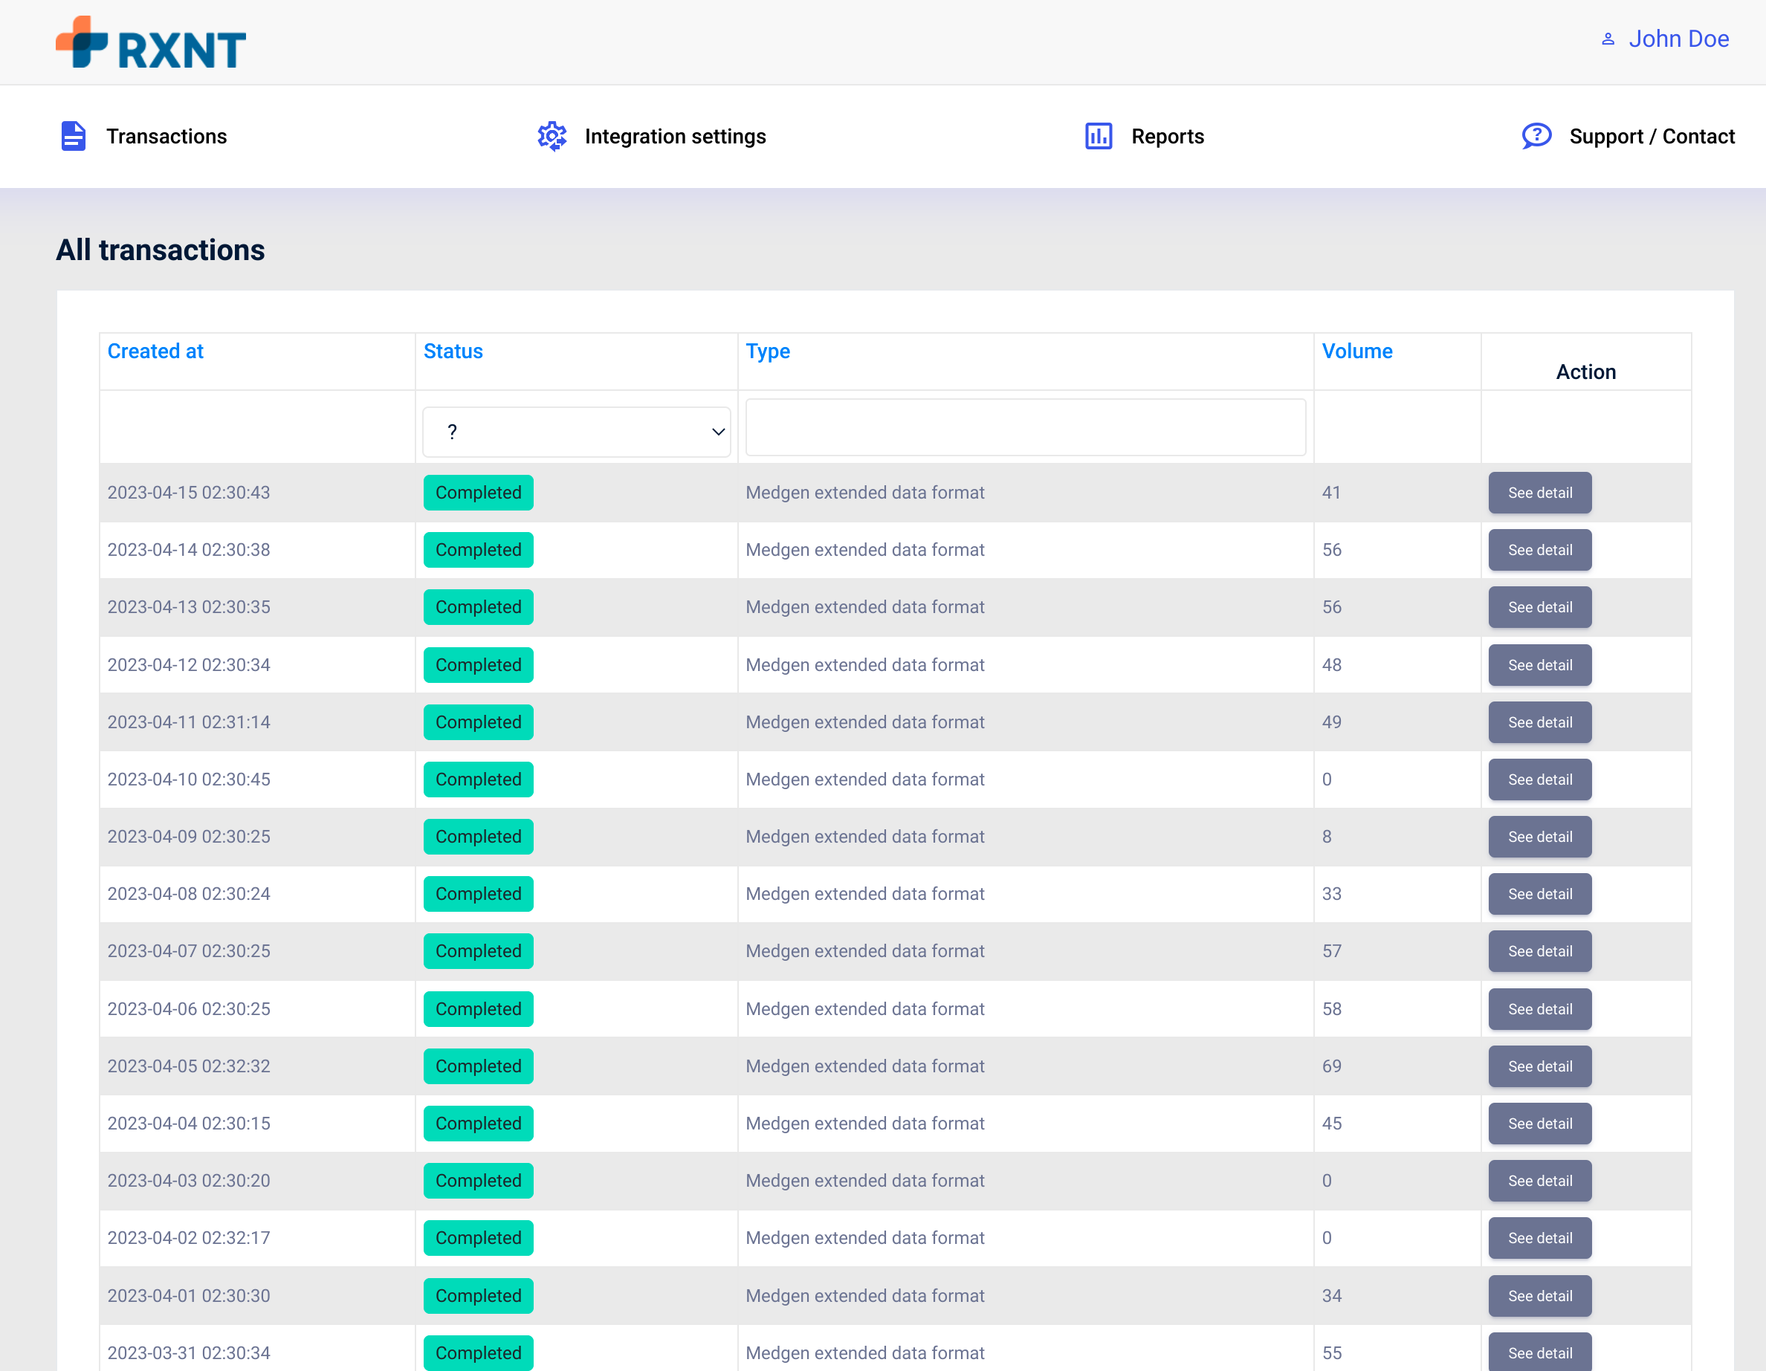Image resolution: width=1766 pixels, height=1371 pixels.
Task: Click the Transactions document icon
Action: tap(72, 136)
